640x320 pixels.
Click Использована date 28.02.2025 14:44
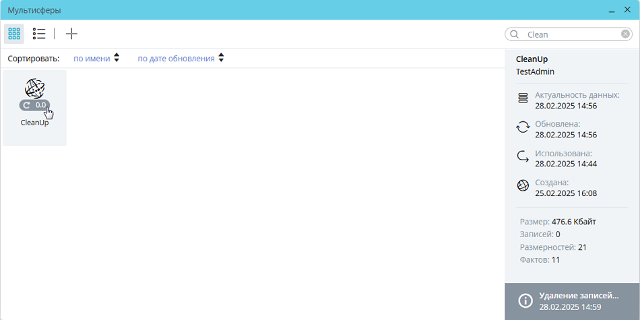(x=566, y=164)
